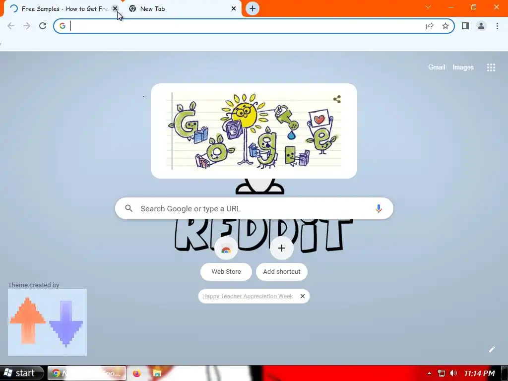Image resolution: width=508 pixels, height=381 pixels.
Task: Launch Firefox from the taskbar
Action: coord(137,373)
